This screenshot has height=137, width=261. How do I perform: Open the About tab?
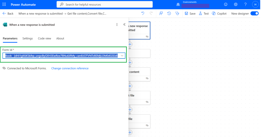point(60,38)
